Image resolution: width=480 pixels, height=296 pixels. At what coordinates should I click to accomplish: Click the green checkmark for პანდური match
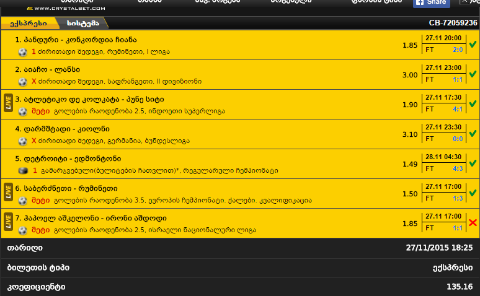coord(473,45)
